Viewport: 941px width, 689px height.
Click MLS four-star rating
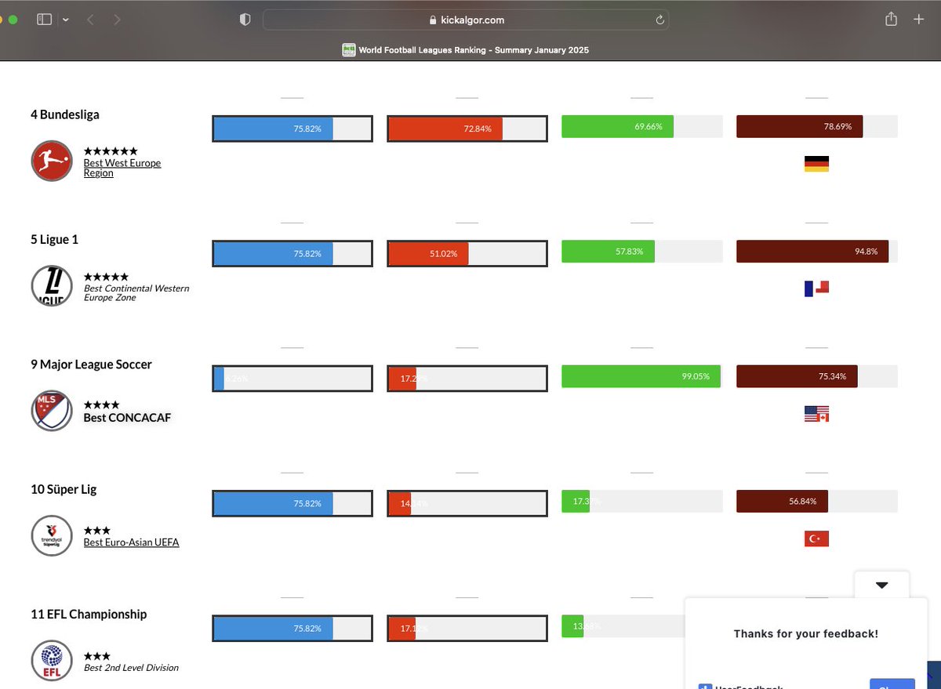102,405
